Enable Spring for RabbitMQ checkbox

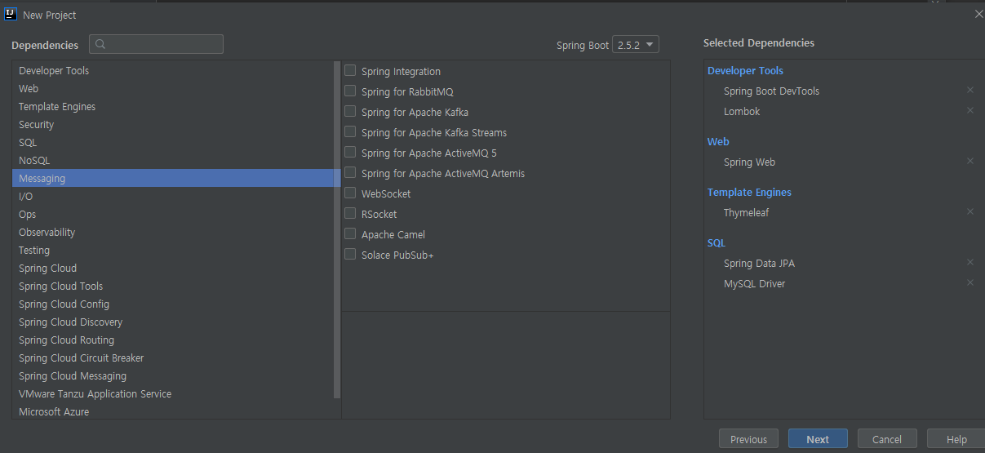[x=350, y=91]
